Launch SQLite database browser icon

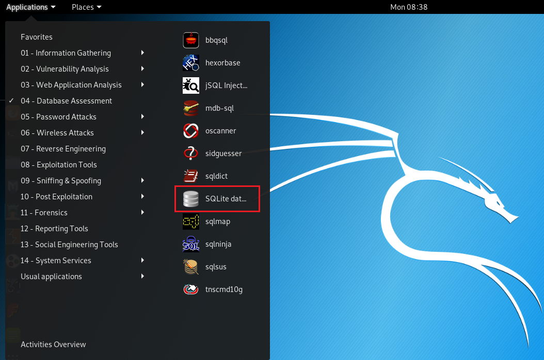[x=191, y=199]
